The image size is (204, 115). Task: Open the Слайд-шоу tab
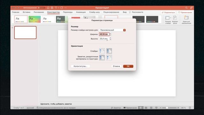(94, 12)
